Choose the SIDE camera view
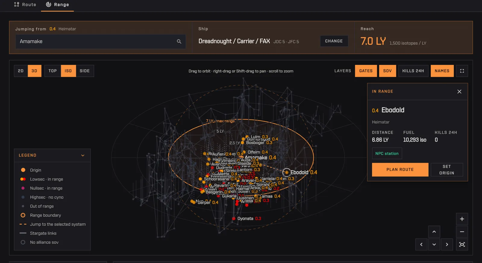 pyautogui.click(x=85, y=71)
